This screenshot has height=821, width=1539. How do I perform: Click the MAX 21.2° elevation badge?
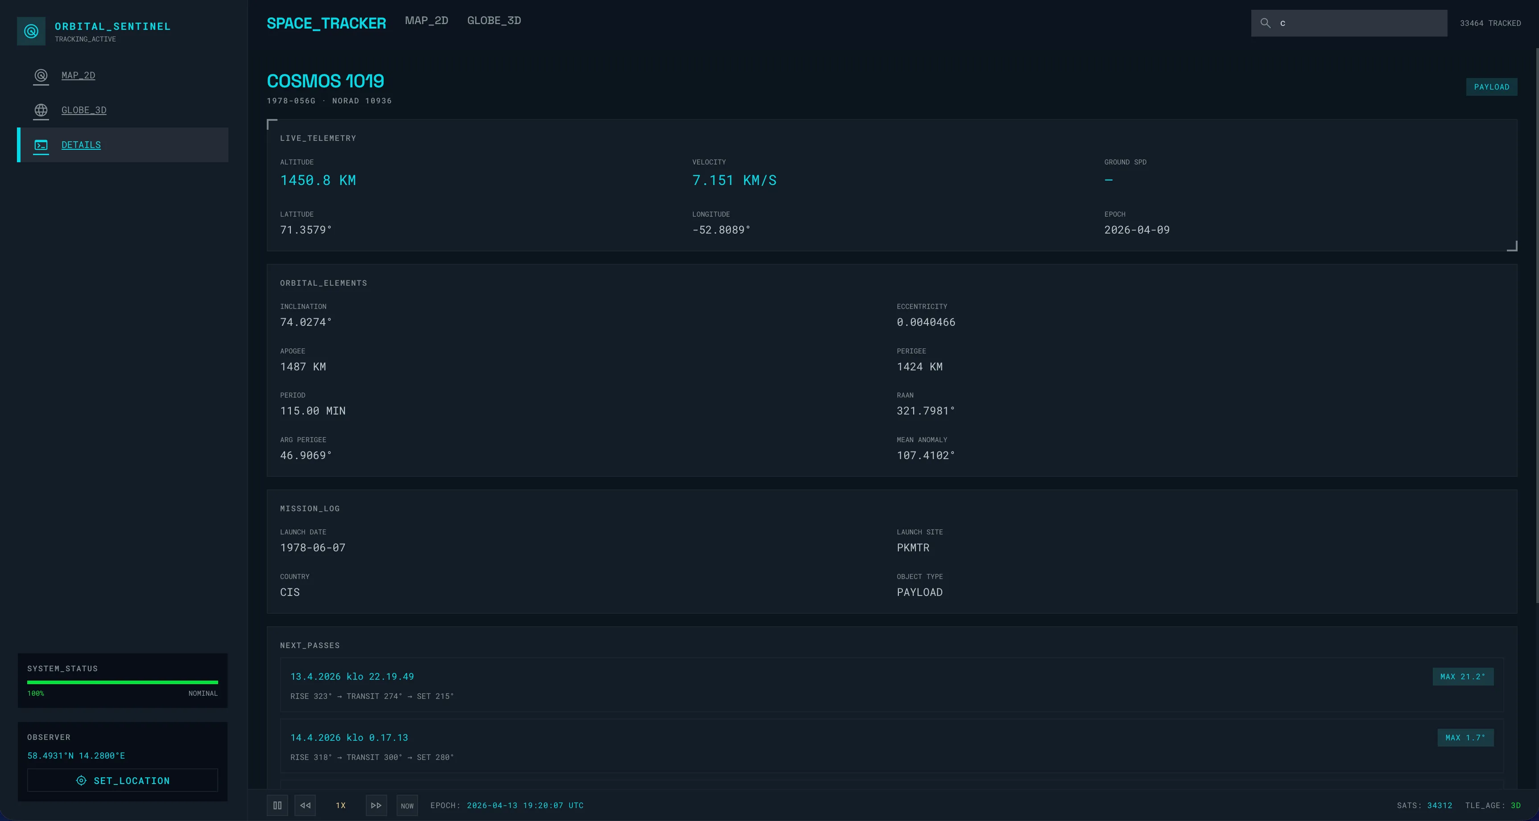pos(1463,677)
